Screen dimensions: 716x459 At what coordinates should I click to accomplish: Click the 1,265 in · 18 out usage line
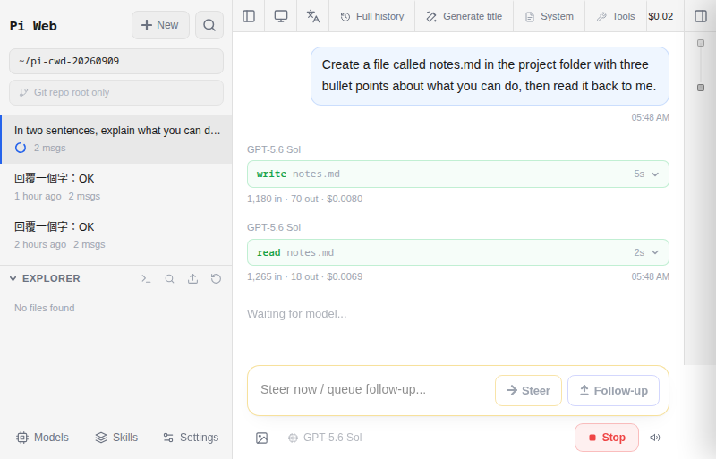[304, 276]
